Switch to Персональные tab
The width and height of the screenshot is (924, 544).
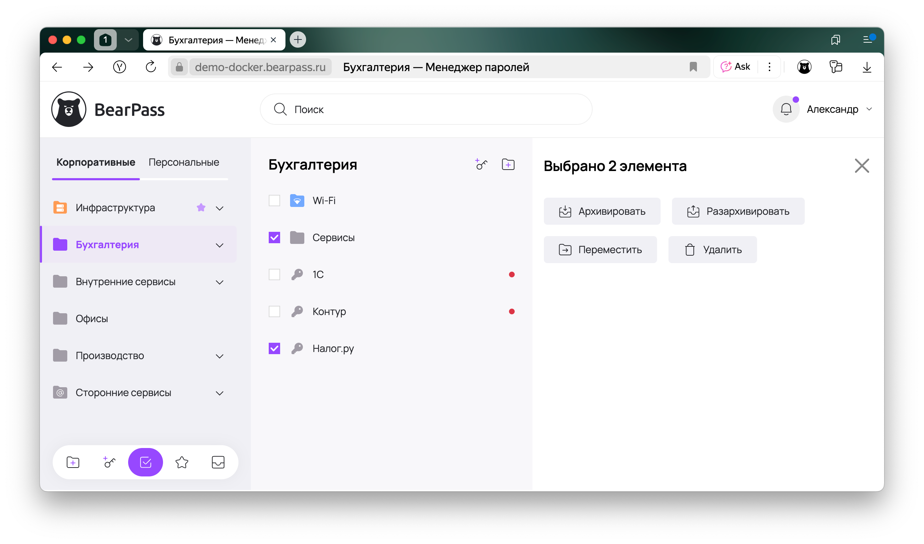pyautogui.click(x=183, y=162)
